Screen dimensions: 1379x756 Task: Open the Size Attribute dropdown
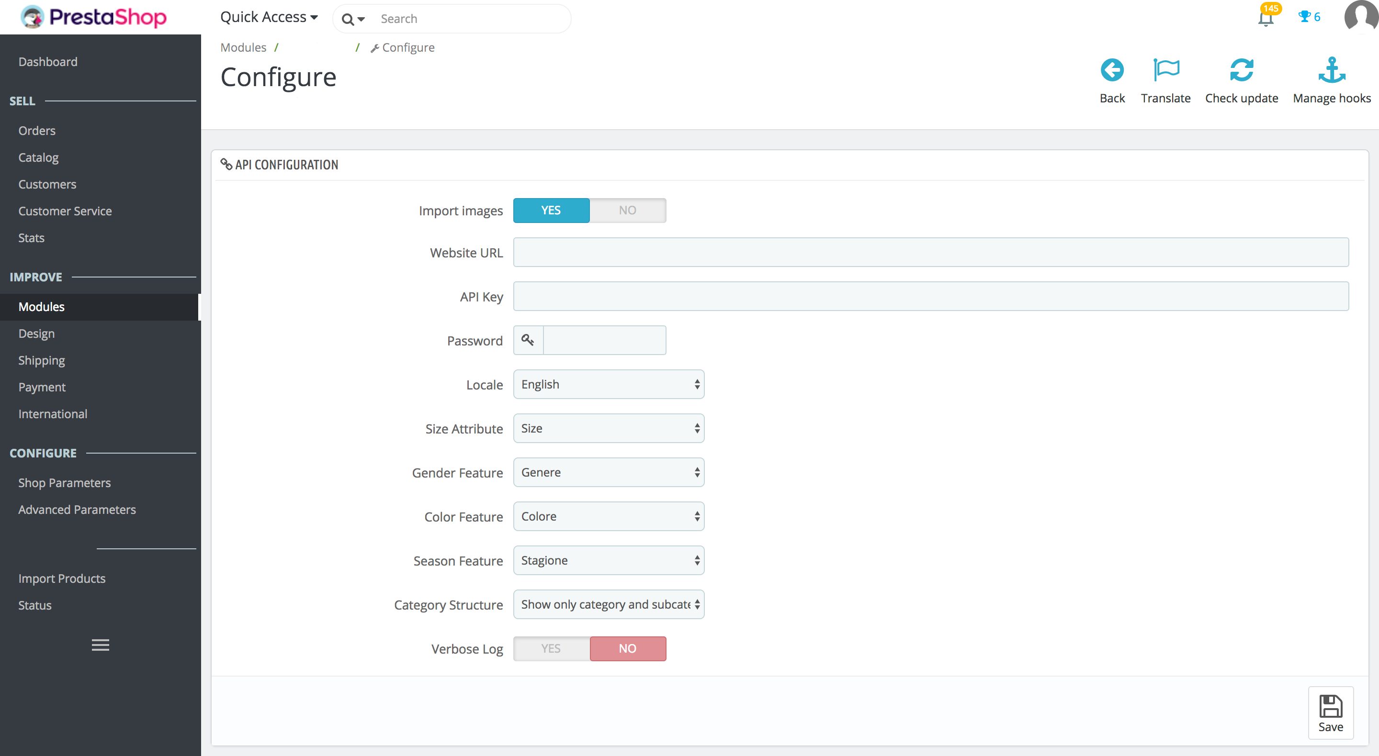click(609, 427)
